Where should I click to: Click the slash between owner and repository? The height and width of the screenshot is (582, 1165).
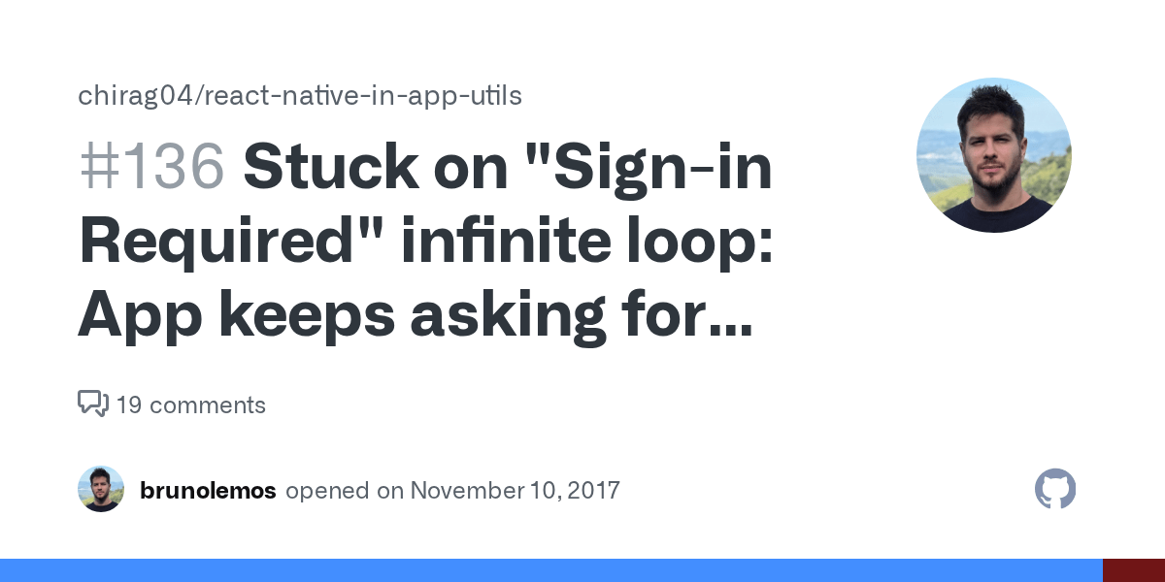[197, 96]
